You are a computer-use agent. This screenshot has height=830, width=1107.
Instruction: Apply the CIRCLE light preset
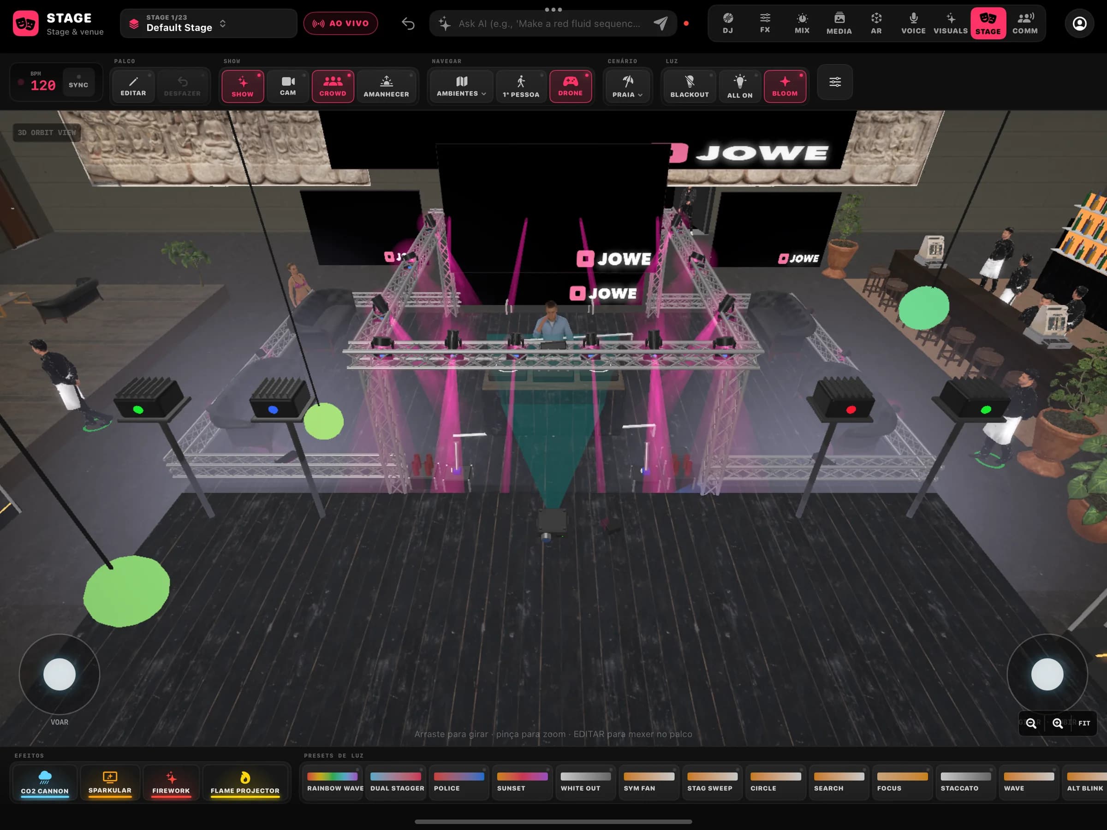click(776, 783)
